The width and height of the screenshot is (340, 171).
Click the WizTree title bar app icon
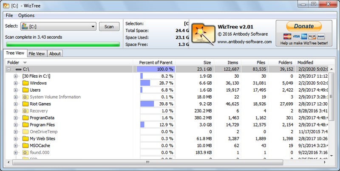coord(6,6)
